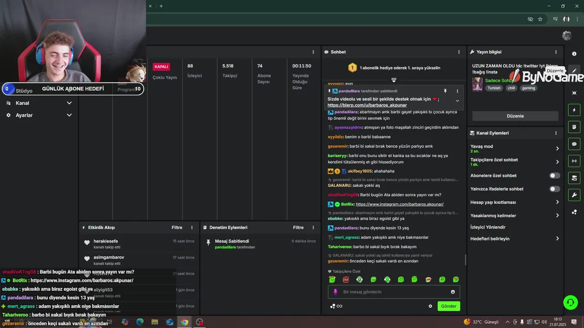Click the heraklesefe follower entry
The height and width of the screenshot is (328, 584).
click(x=139, y=244)
